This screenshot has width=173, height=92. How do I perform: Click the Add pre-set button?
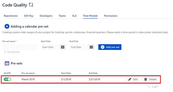110,47
